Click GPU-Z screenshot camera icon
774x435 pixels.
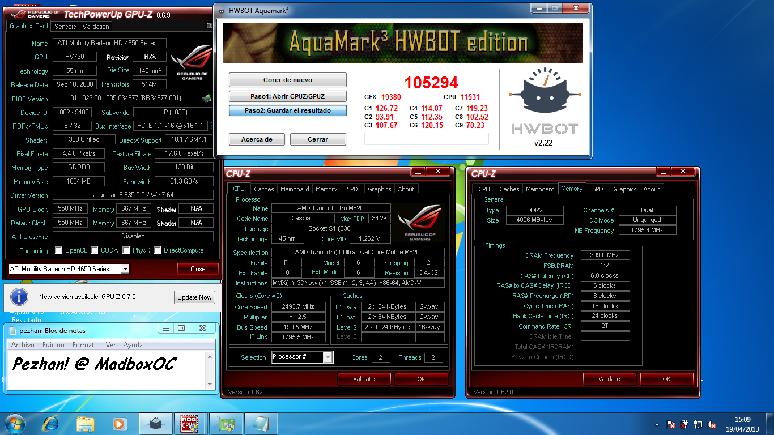coord(210,25)
